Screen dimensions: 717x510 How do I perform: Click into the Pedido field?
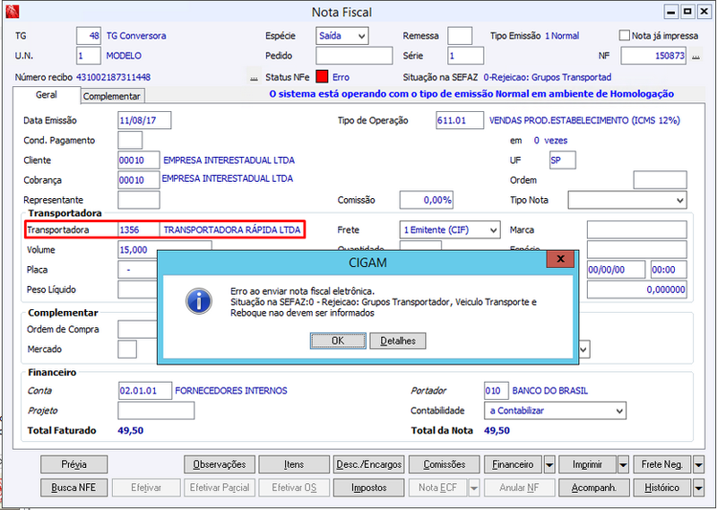354,56
